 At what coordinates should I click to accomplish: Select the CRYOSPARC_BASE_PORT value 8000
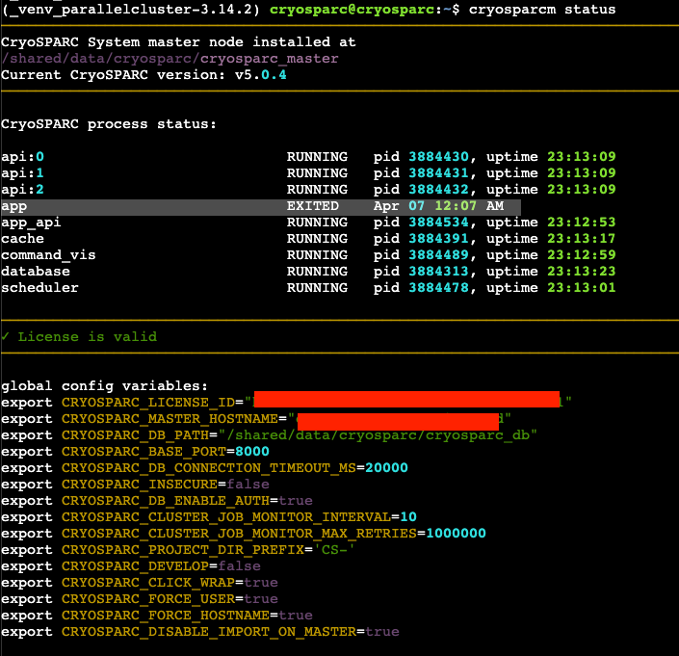(x=254, y=451)
